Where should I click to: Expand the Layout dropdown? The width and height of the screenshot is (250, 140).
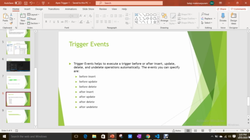pyautogui.click(x=33, y=14)
